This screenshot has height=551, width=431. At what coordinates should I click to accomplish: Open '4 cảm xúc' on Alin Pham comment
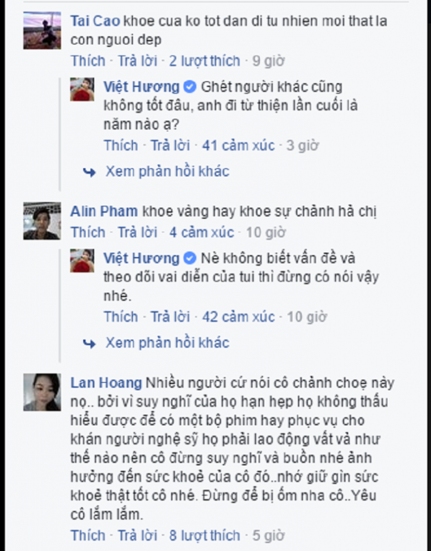coord(202,232)
